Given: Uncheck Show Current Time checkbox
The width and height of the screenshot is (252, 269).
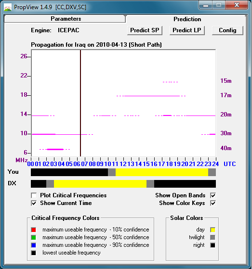Looking at the screenshot, I should [x=34, y=203].
